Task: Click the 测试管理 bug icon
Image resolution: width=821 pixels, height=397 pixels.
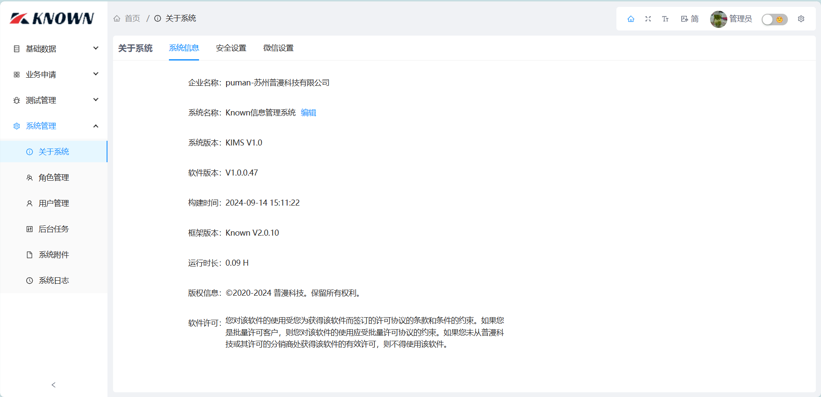Action: (x=17, y=100)
